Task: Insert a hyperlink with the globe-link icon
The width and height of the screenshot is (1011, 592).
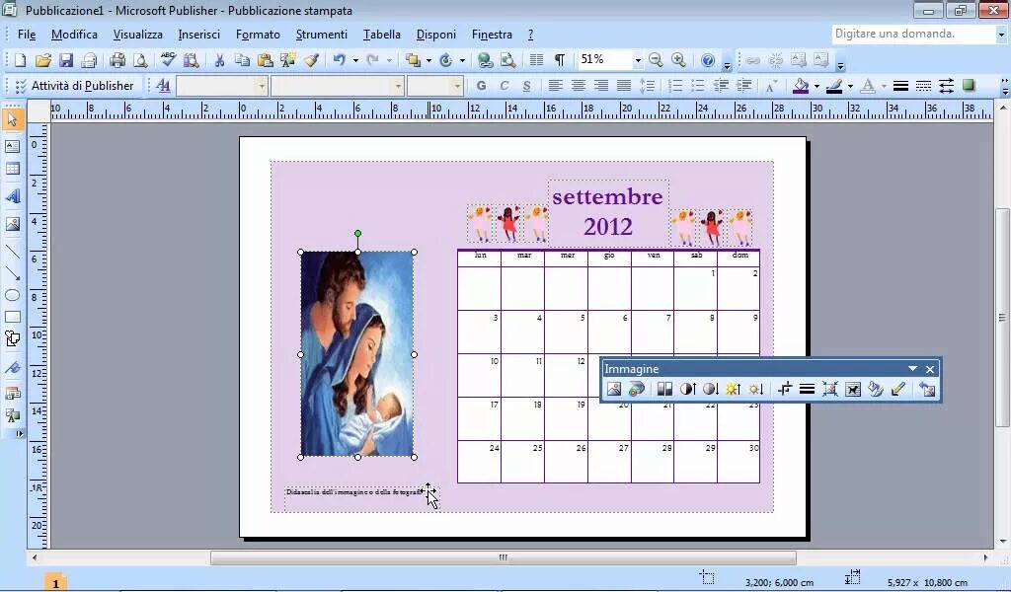Action: 485,60
